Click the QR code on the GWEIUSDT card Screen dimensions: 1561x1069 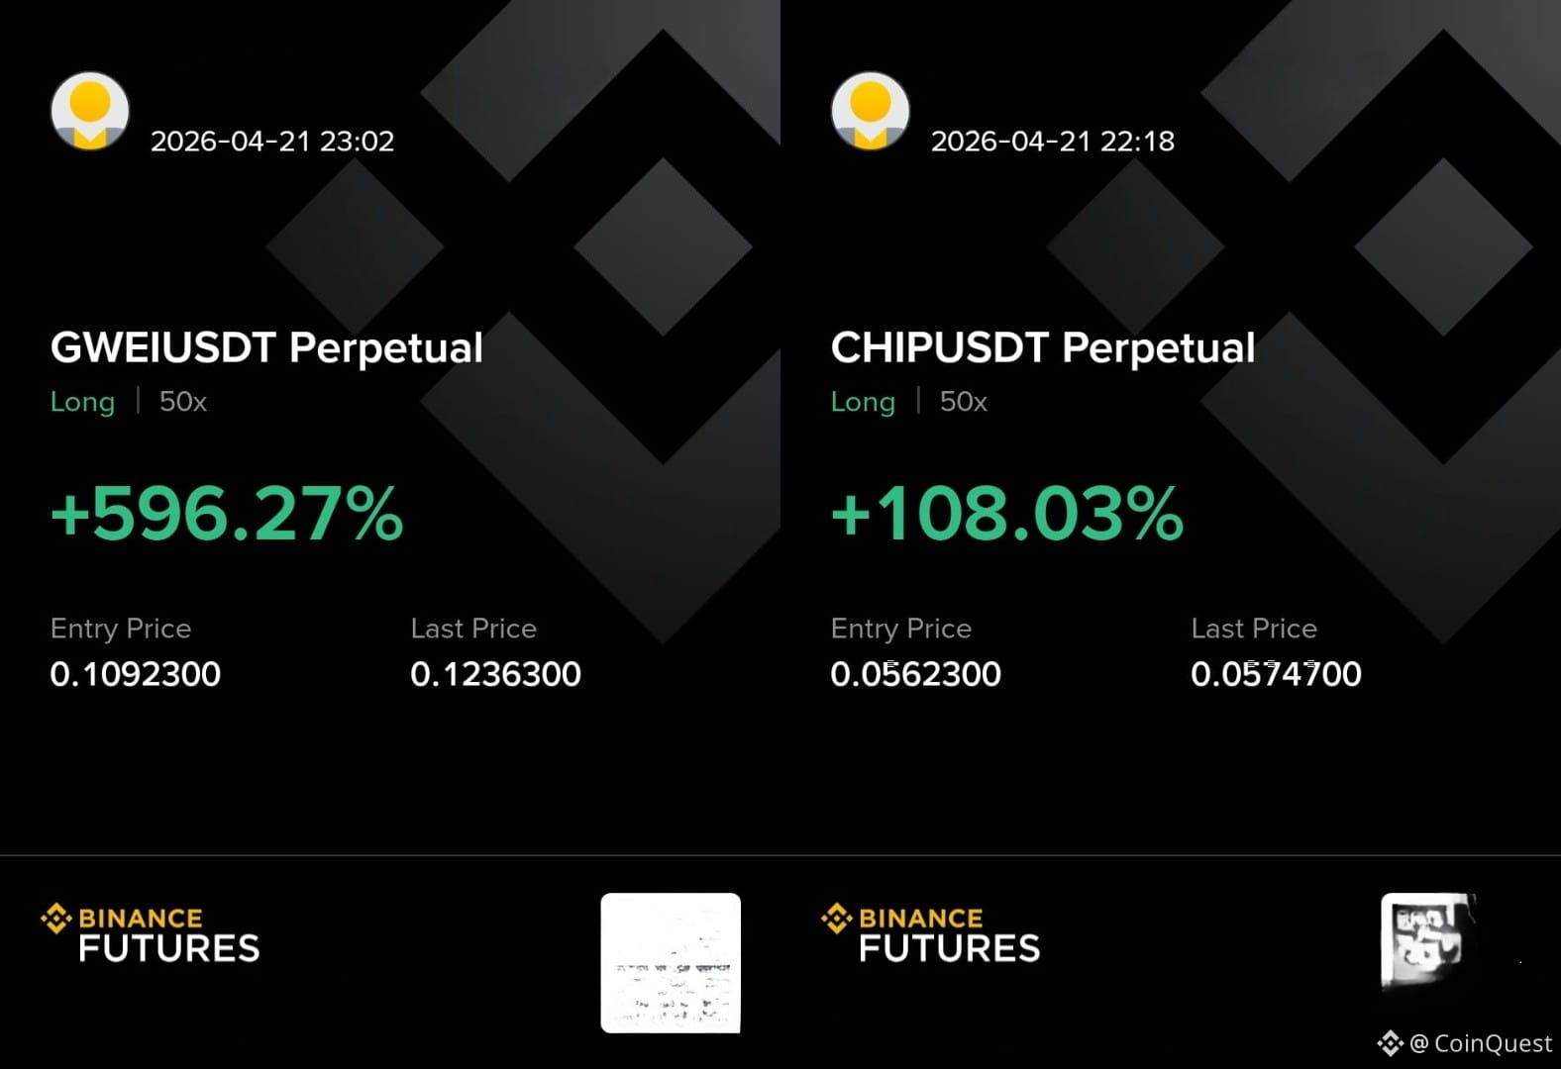coord(671,963)
